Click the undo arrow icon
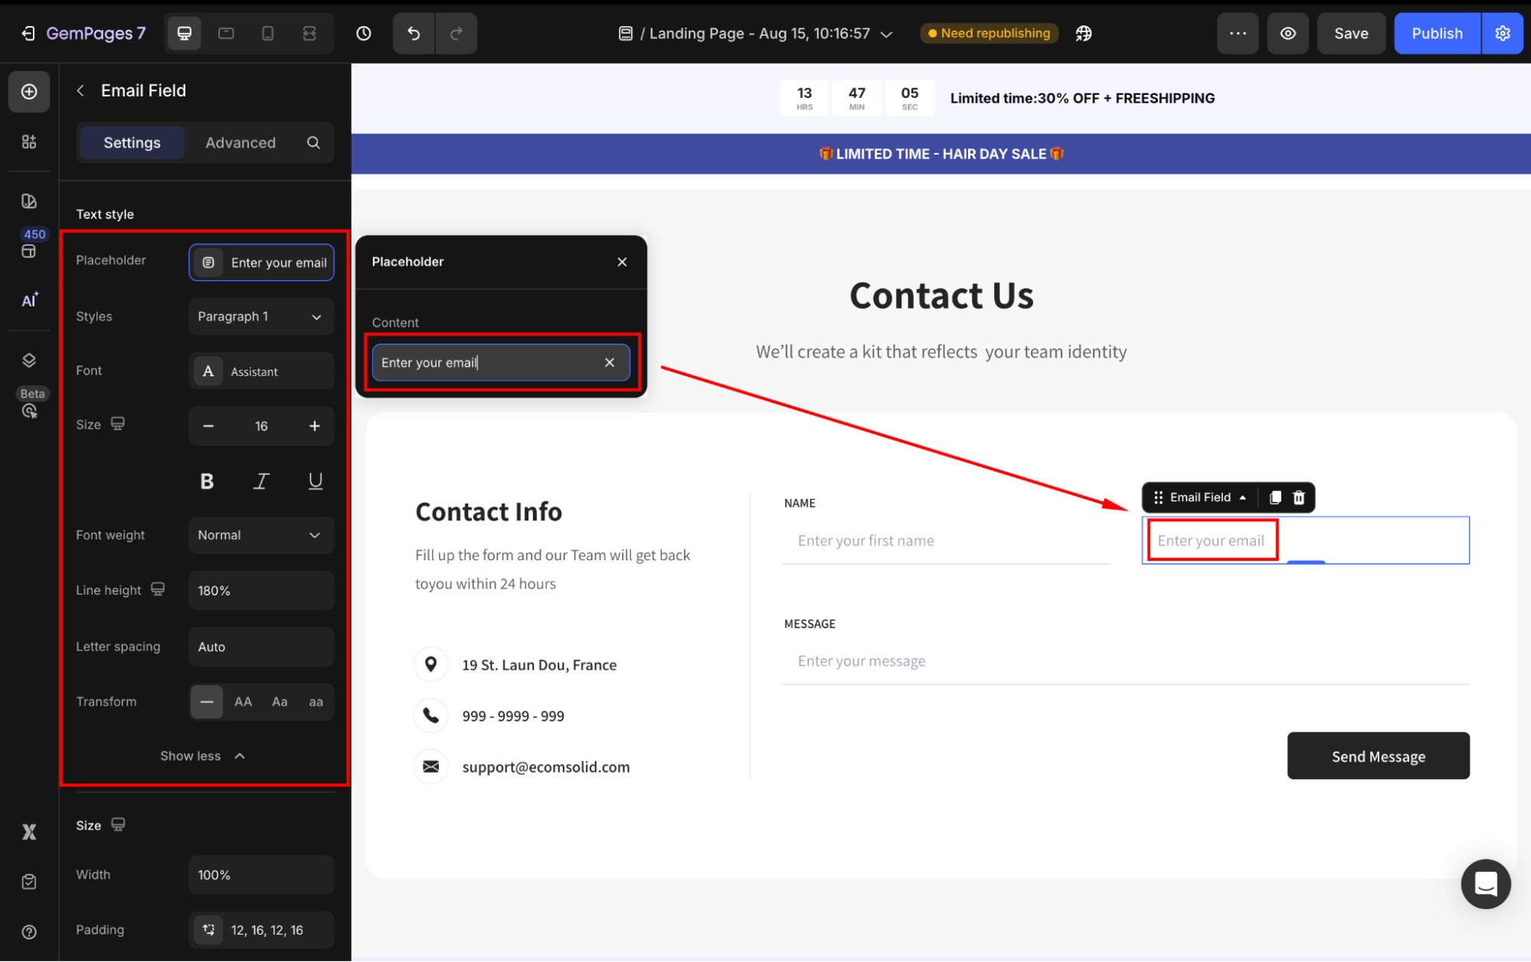This screenshot has width=1531, height=962. point(414,34)
